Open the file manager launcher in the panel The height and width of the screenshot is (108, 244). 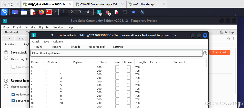pos(24,12)
